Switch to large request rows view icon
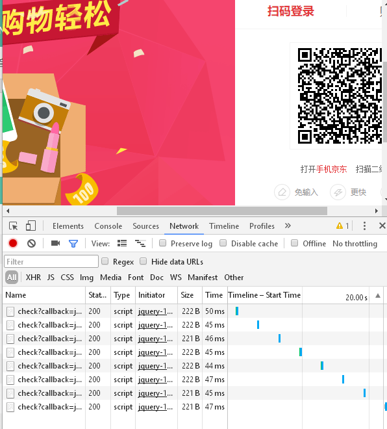 point(122,243)
